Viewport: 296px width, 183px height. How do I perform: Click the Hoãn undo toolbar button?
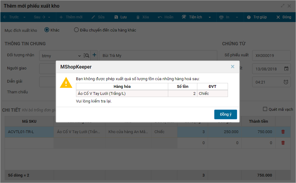(x=165, y=17)
